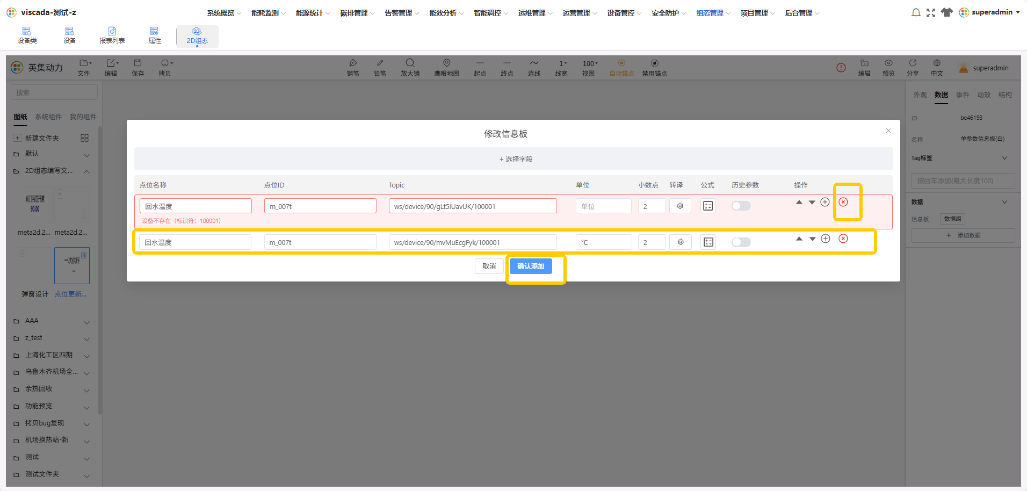
Task: Open translation settings for second row
Action: tap(681, 242)
